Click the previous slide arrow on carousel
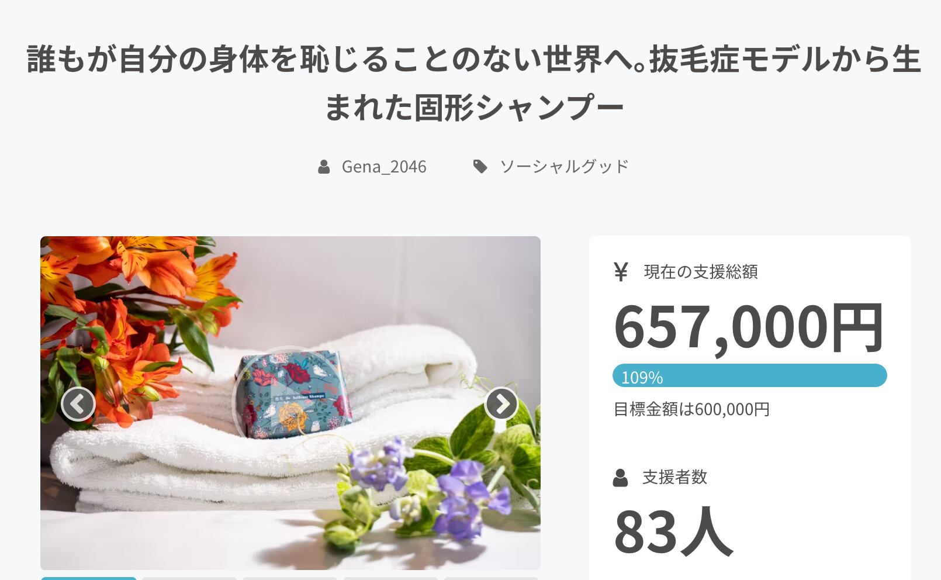The image size is (941, 580). click(78, 403)
